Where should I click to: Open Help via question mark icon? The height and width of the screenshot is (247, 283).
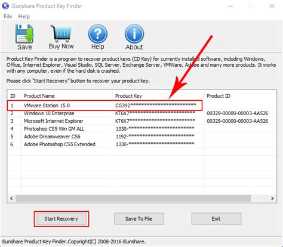click(98, 34)
